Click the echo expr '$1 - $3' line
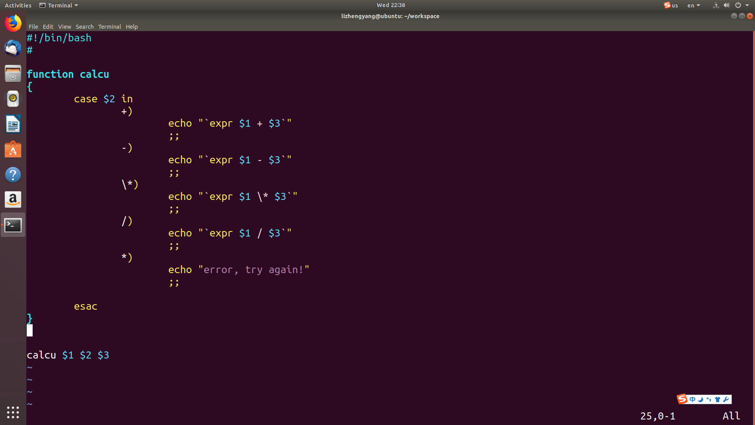 coord(230,160)
